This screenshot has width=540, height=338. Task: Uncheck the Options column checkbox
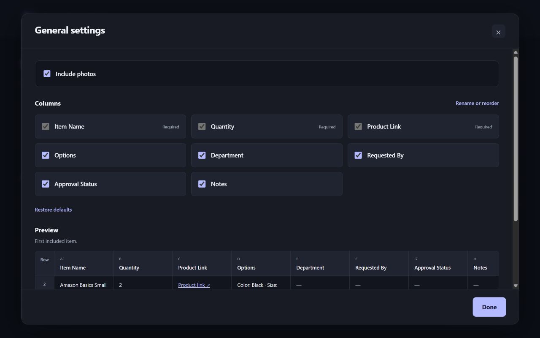click(46, 155)
